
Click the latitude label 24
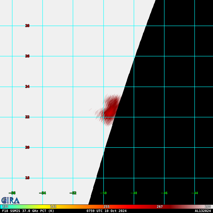27,87
